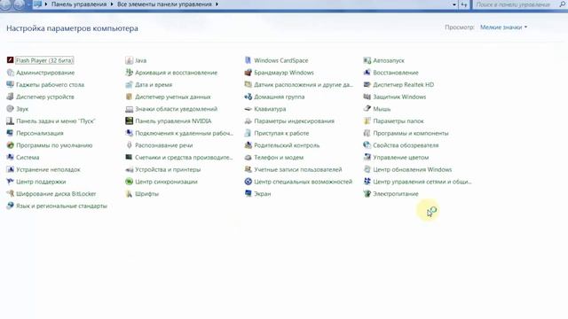Click the Диспетчер Realtek HD icon
Image resolution: width=568 pixels, height=319 pixels.
pos(367,85)
